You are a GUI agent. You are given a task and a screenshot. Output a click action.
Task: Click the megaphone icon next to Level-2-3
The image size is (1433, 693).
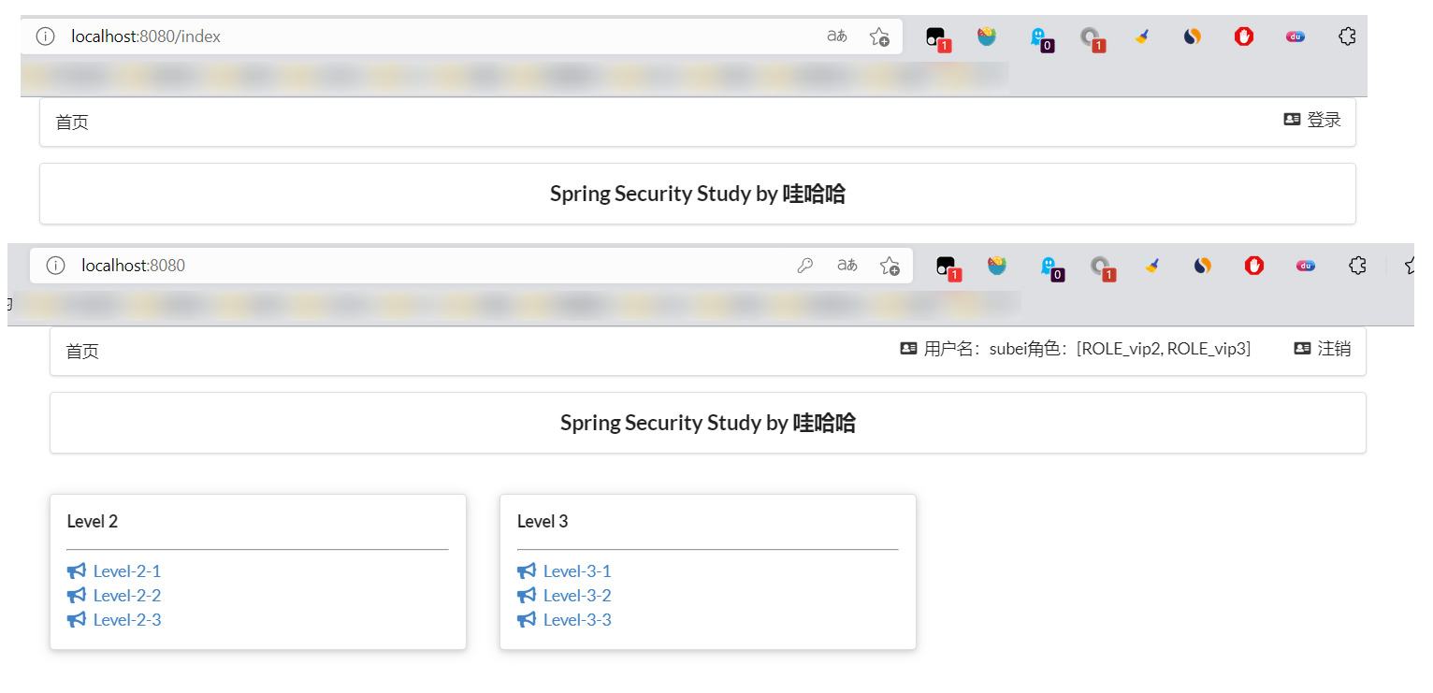pyautogui.click(x=77, y=620)
